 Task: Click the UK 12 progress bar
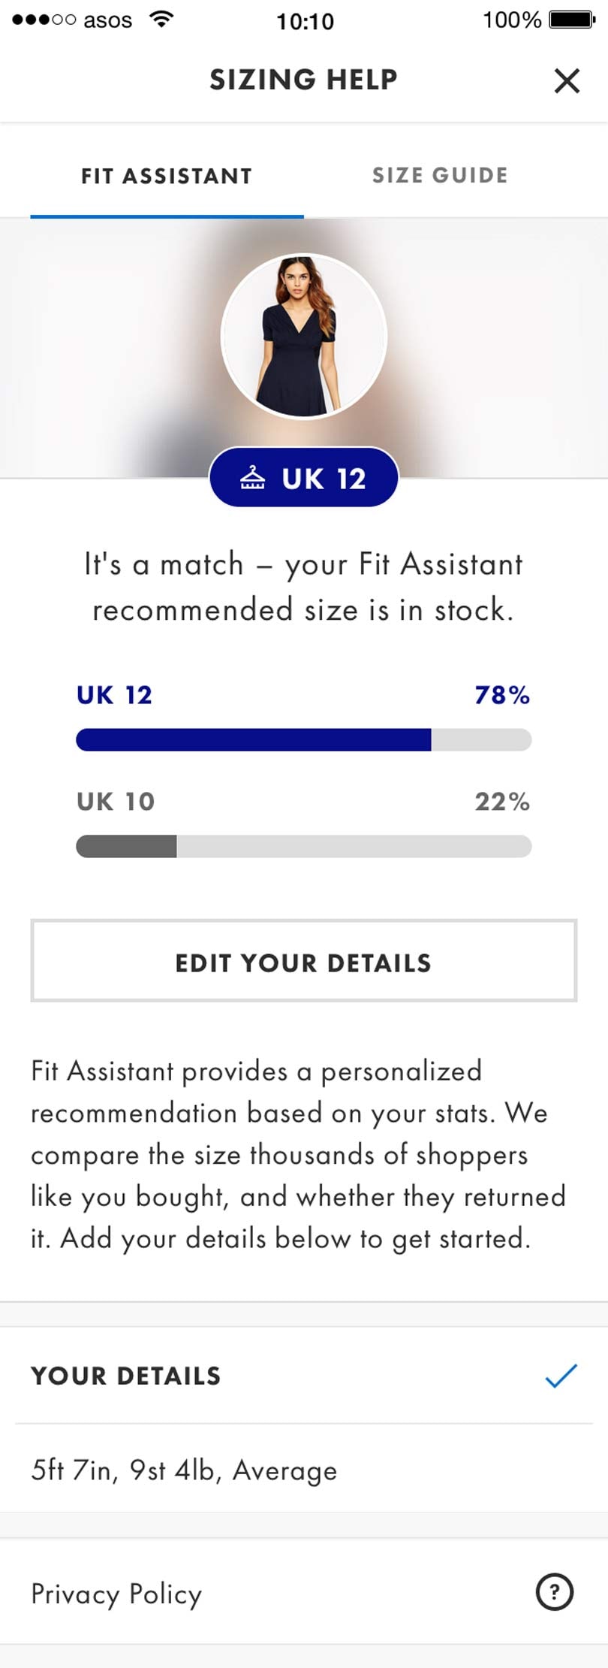coord(303,740)
